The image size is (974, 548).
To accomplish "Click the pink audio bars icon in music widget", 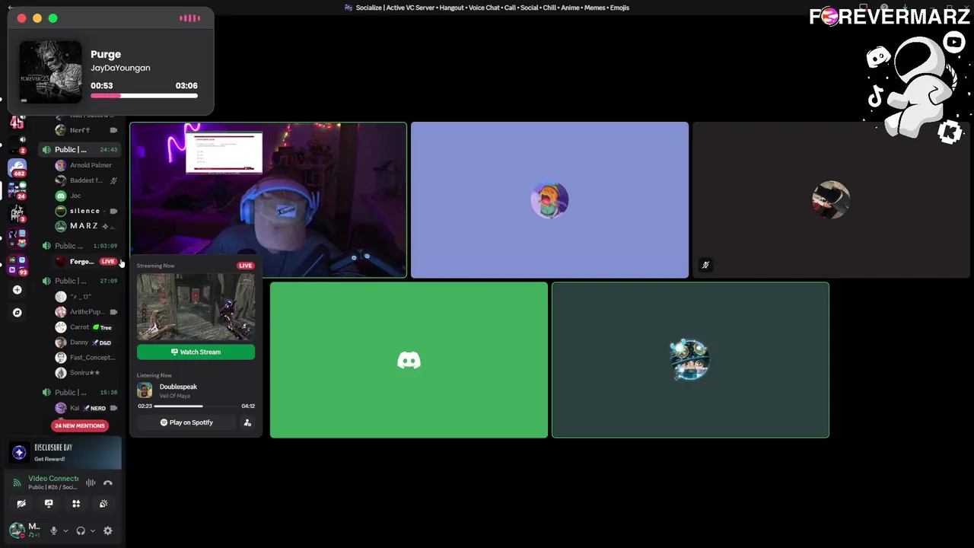I will (189, 18).
